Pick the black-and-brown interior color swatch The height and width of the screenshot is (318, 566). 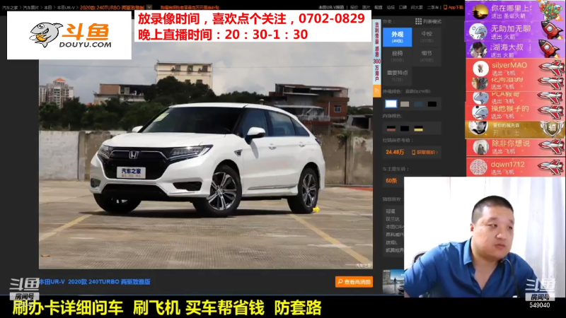point(391,129)
